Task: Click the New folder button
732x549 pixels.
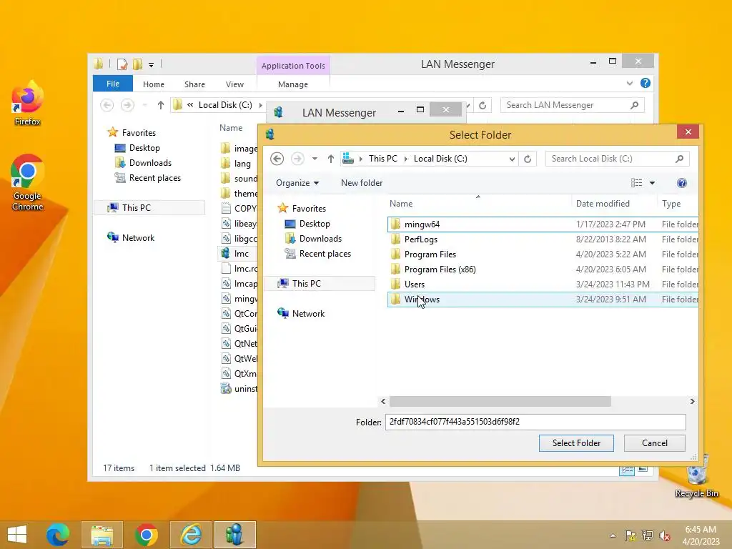Action: point(362,183)
